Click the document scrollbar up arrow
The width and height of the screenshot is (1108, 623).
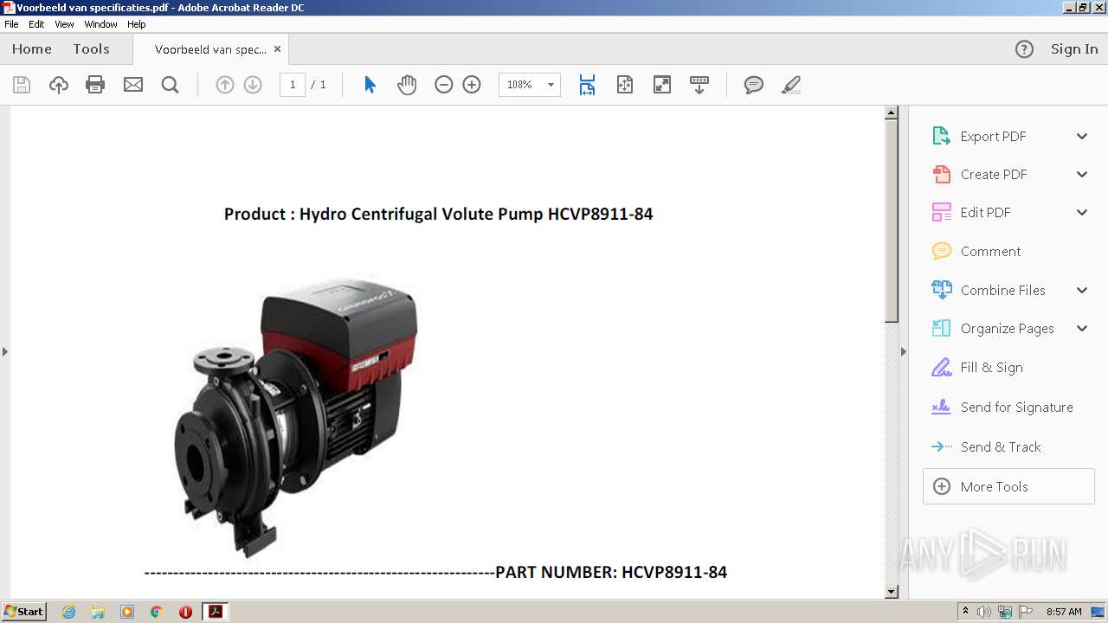tap(892, 112)
